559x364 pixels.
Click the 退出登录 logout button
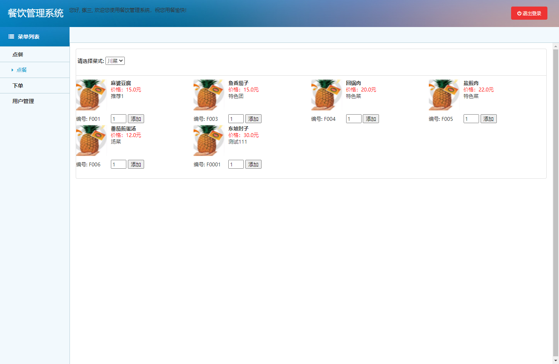tap(529, 13)
